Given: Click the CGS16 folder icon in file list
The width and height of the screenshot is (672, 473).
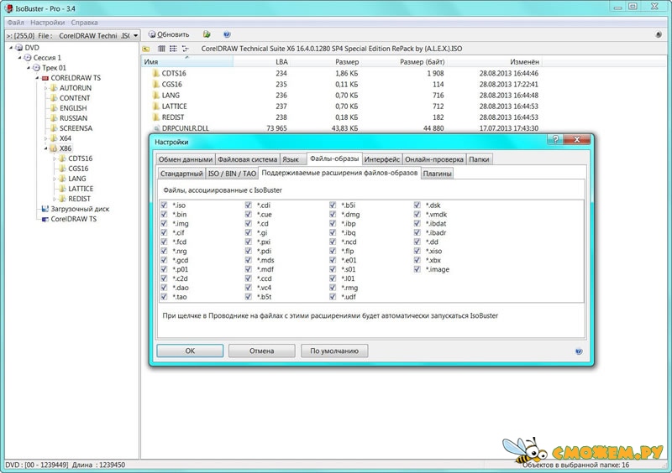Looking at the screenshot, I should (156, 85).
